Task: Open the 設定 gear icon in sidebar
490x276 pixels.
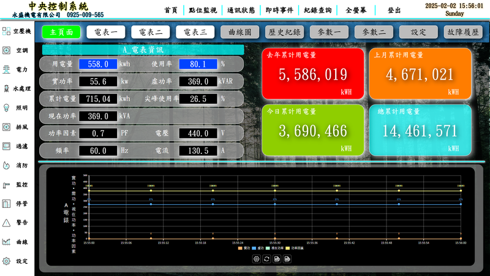Action: pyautogui.click(x=6, y=261)
